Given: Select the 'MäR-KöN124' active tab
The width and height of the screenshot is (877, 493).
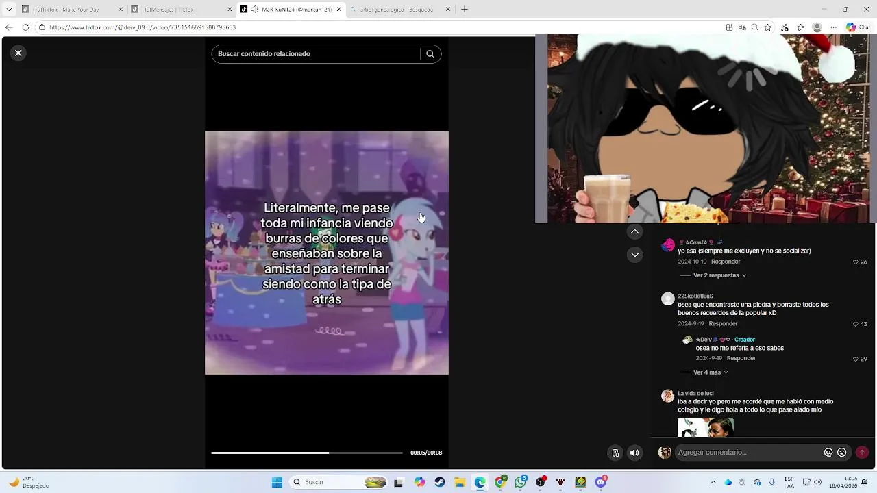Looking at the screenshot, I should click(291, 10).
